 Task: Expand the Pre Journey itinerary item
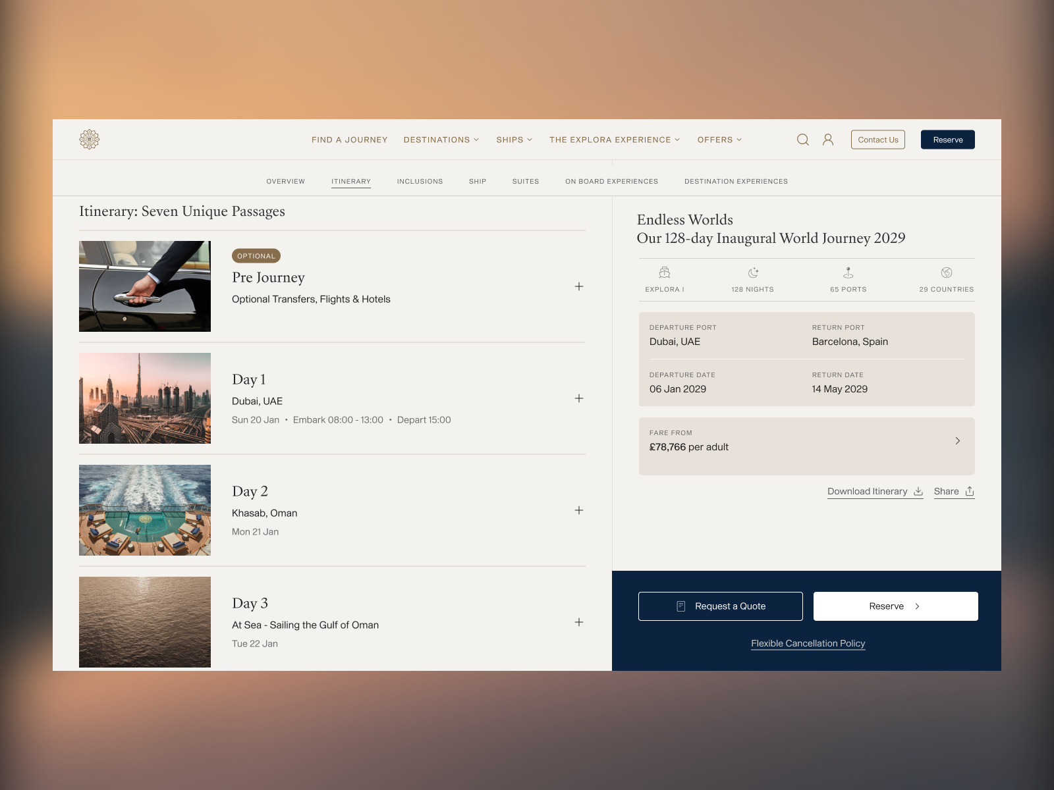[x=579, y=286]
